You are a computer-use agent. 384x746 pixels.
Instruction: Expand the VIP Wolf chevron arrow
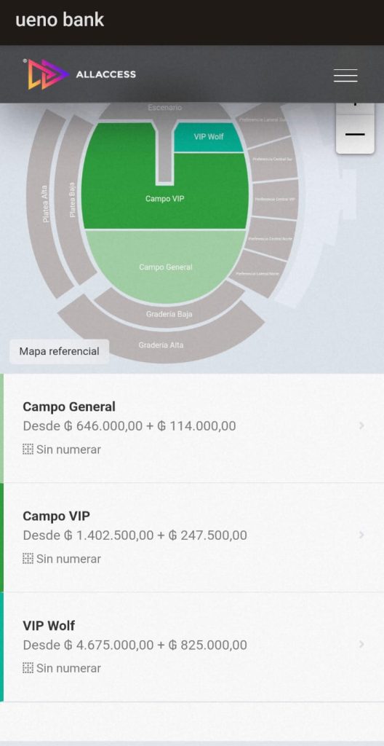(361, 644)
